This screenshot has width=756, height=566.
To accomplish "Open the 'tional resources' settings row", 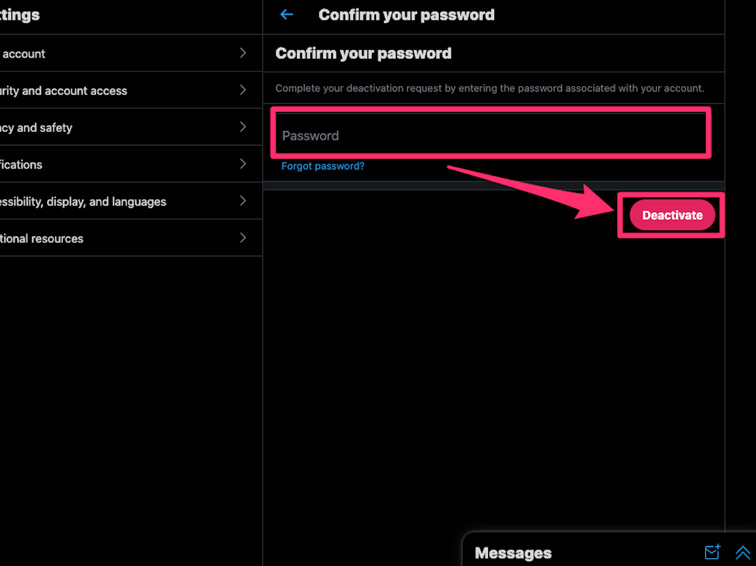I will tap(131, 238).
